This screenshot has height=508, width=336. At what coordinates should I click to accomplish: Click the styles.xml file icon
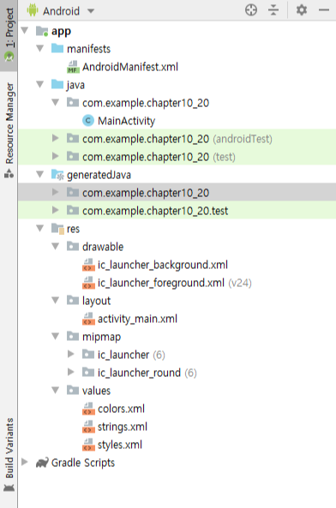(88, 445)
